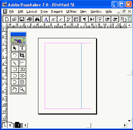
Task: Select the Text tool in toolbox
Action: [x=22, y=48]
